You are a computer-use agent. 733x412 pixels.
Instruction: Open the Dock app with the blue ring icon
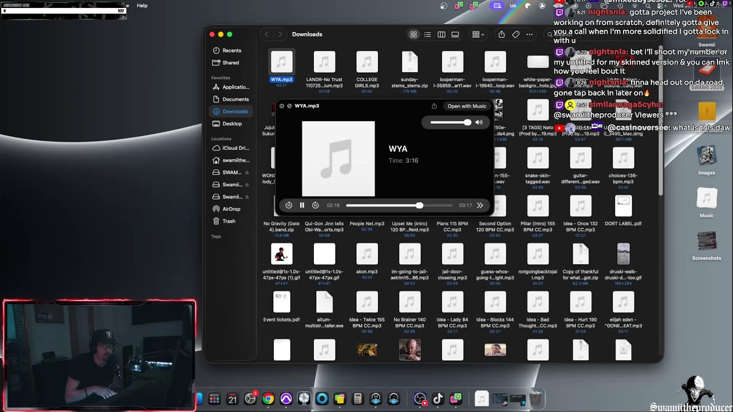[x=322, y=399]
